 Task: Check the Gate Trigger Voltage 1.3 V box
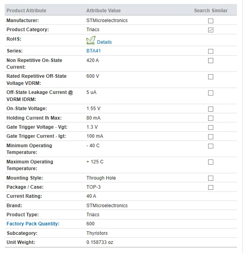[x=210, y=127]
